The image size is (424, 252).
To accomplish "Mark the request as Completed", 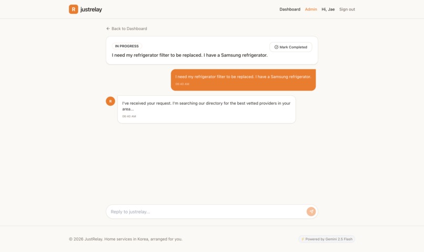I will (x=291, y=47).
